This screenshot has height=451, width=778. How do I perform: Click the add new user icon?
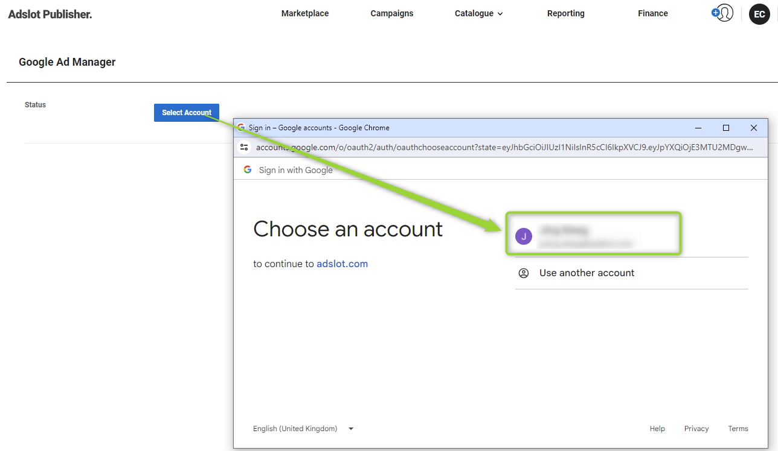722,13
